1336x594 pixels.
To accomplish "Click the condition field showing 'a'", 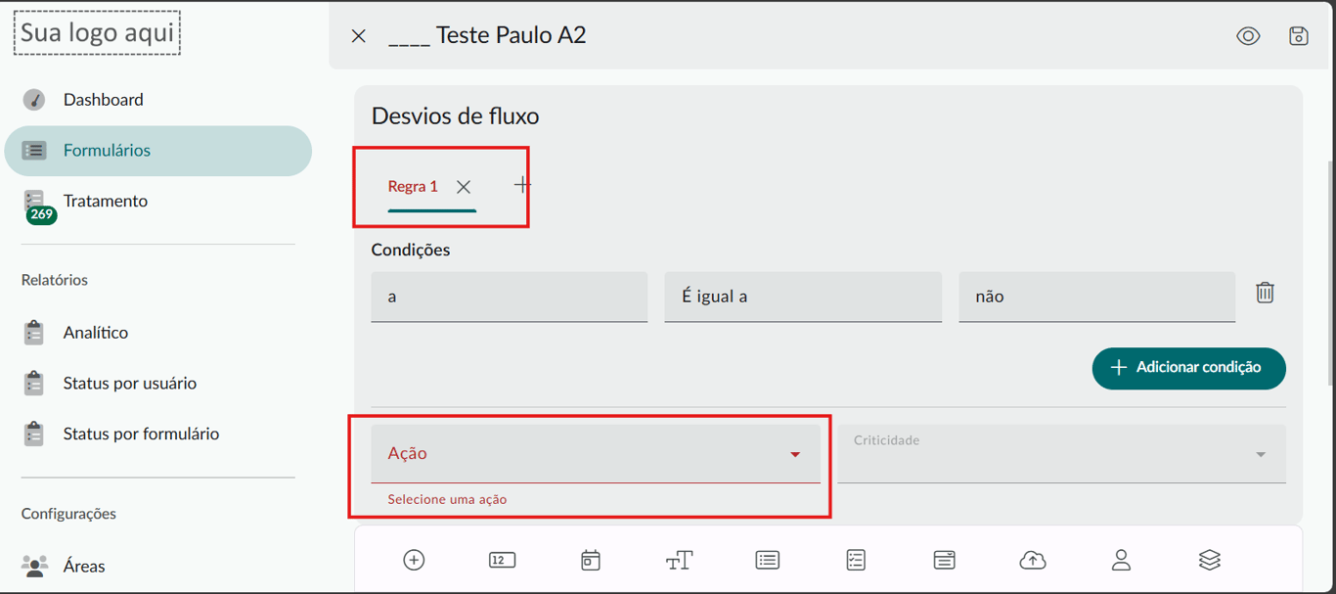I will point(509,297).
